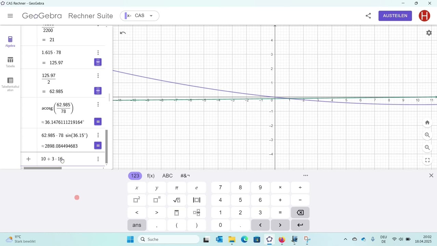
Task: Click the AUSTEILEN button
Action: [x=395, y=16]
